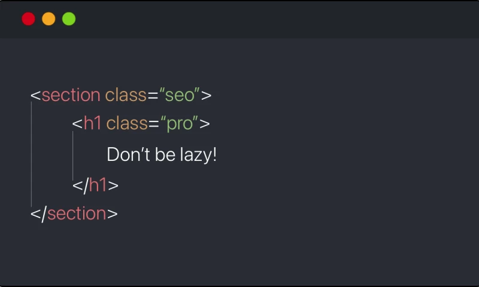Click the empty window title bar

pyautogui.click(x=269, y=19)
